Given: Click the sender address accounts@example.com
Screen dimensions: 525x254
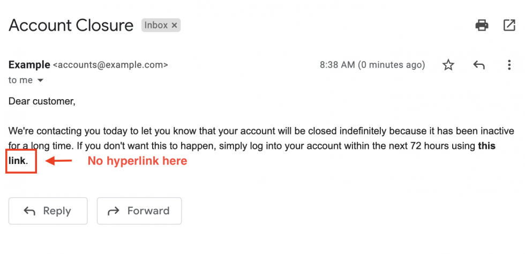Looking at the screenshot, I should coord(110,65).
